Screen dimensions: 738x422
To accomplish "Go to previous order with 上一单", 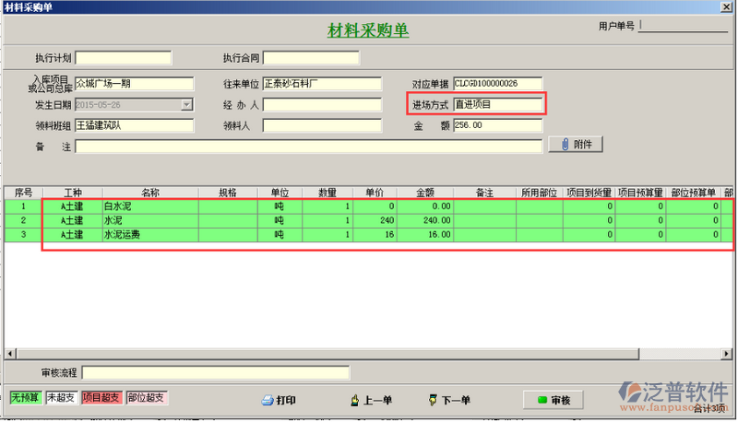I will [x=372, y=400].
